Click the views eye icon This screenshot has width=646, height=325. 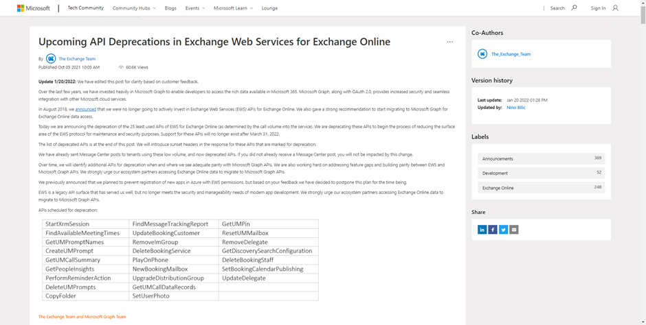tap(121, 67)
